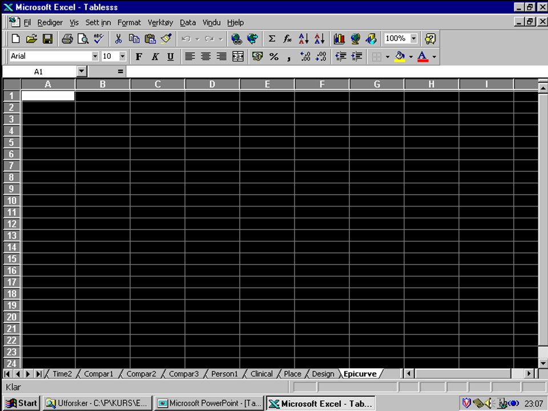Toggle underline U formatting
Screen dimensions: 548x411
click(x=171, y=57)
